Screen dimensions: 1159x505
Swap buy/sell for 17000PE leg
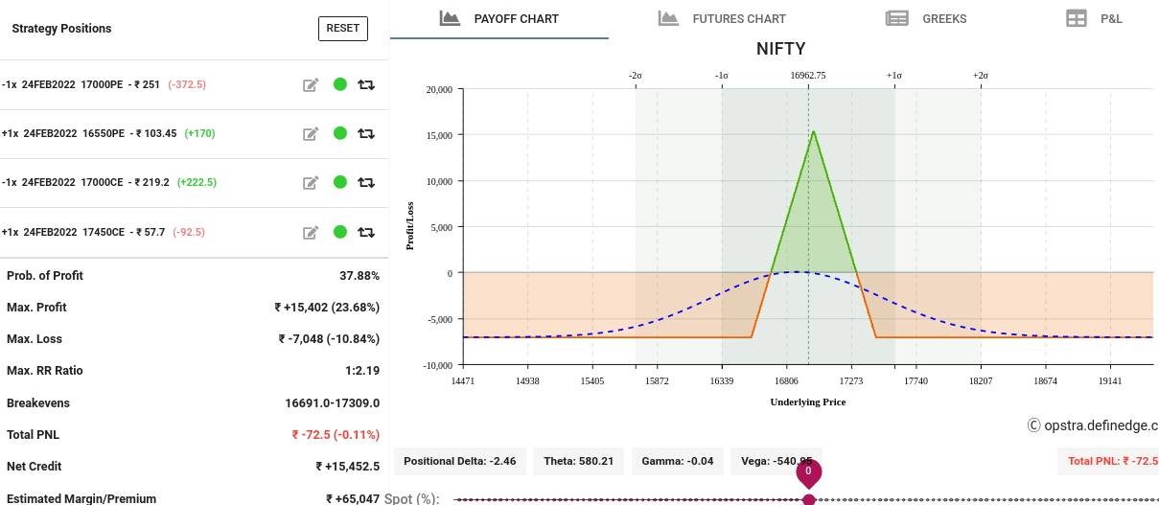(366, 85)
